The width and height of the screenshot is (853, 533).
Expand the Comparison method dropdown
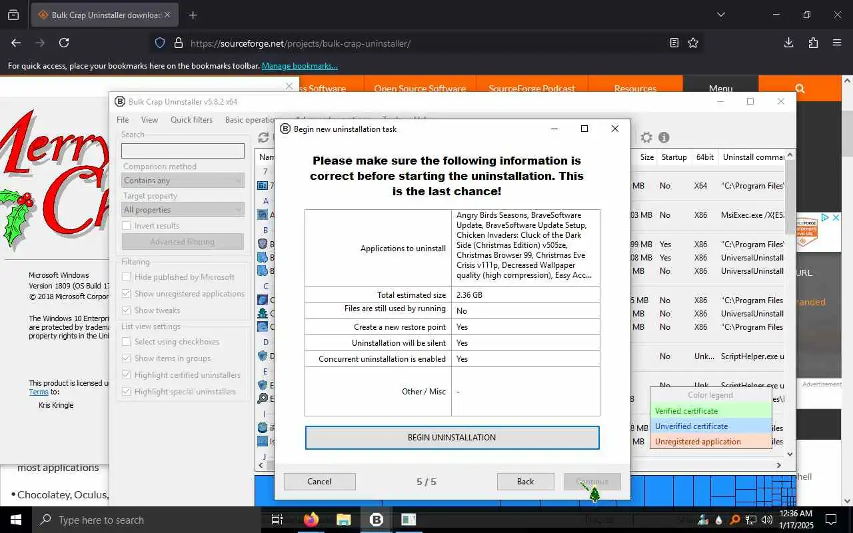tap(183, 181)
